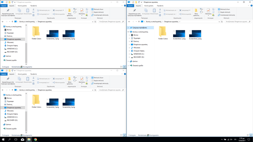Collapse the ribbon in right window
Viewport: 253px width, 142px height.
click(249, 6)
